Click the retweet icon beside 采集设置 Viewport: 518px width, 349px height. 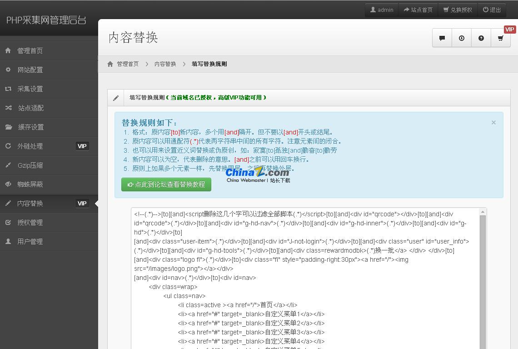(8, 89)
